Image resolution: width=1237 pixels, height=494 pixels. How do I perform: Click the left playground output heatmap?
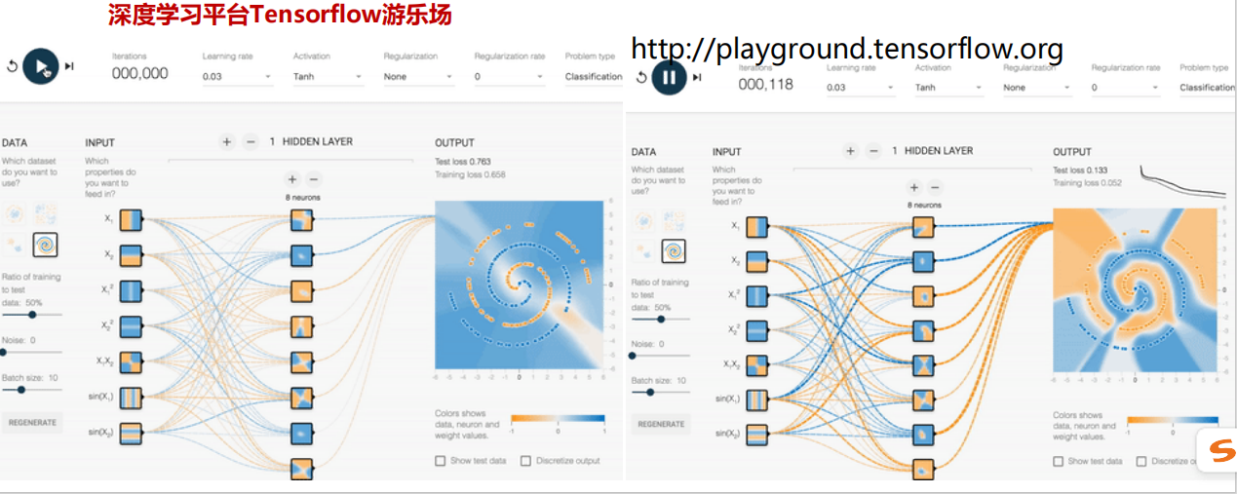click(x=520, y=285)
